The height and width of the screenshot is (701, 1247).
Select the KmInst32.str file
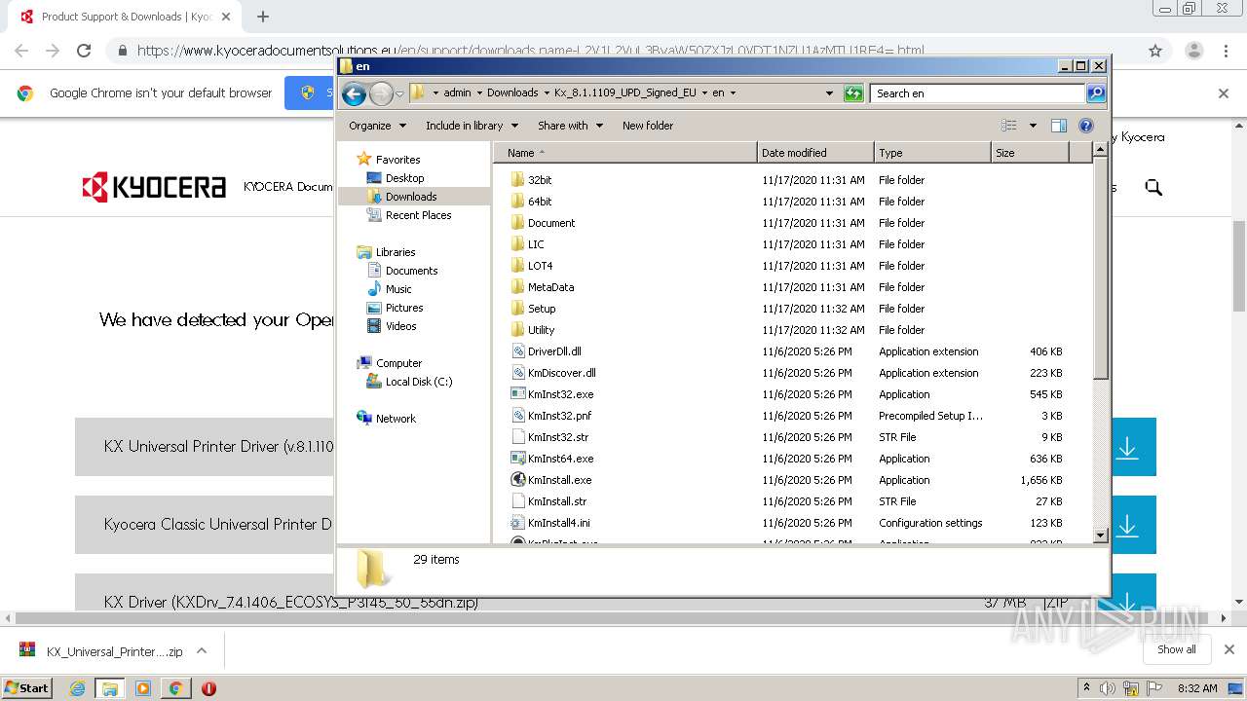point(557,437)
